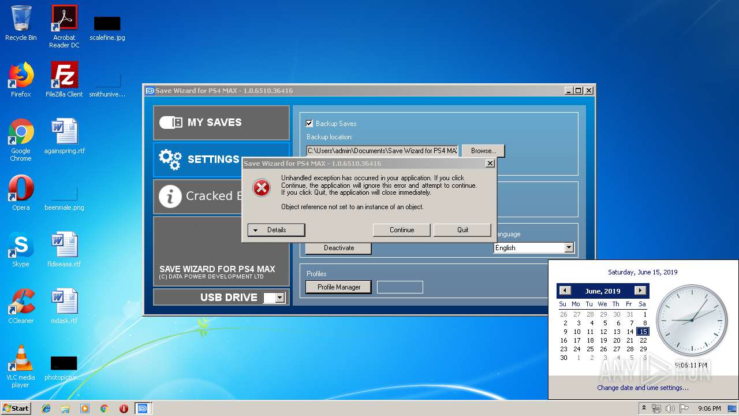739x416 pixels.
Task: Click the Browse button
Action: 483,151
